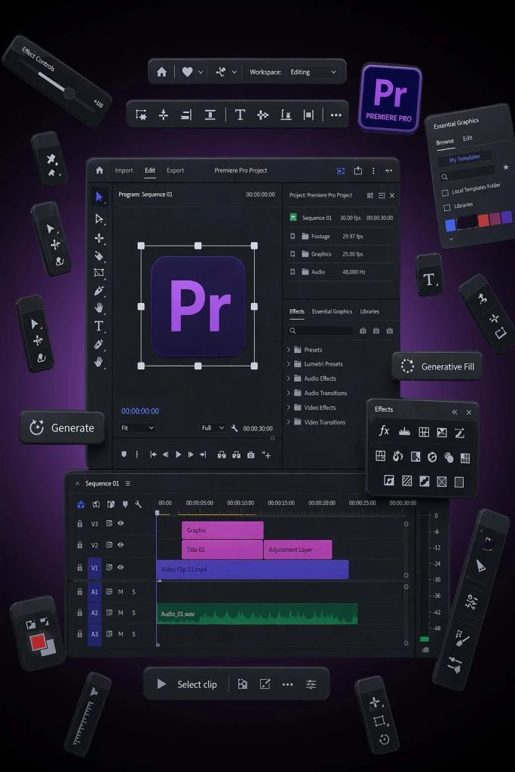The width and height of the screenshot is (515, 772).
Task: Click the wrench icon in the timeline header
Action: coord(138,504)
